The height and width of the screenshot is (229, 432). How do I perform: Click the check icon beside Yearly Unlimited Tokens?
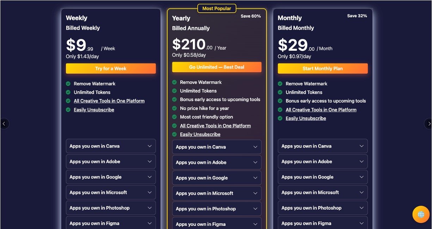click(174, 91)
